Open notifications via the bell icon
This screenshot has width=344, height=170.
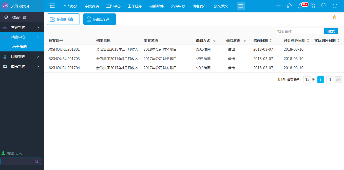(300, 6)
